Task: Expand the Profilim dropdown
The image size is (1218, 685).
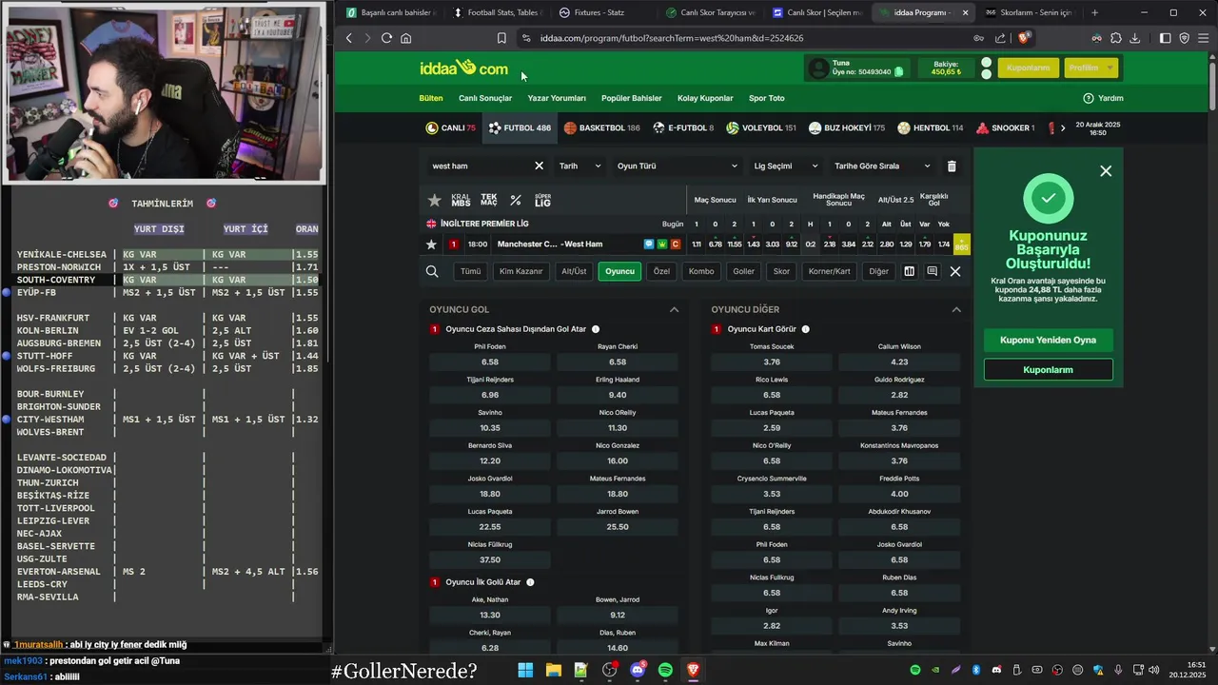Action: (x=1090, y=68)
